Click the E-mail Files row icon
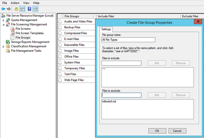 60,39
